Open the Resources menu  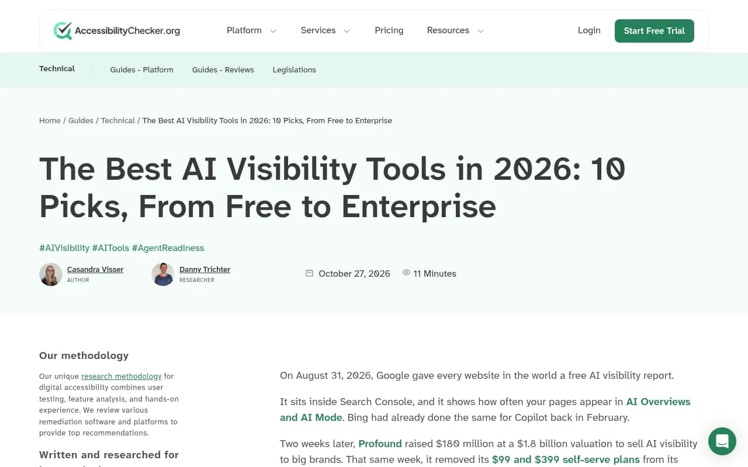[x=448, y=30]
